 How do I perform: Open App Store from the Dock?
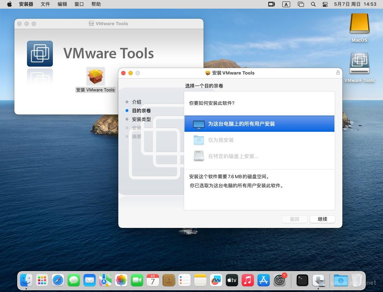(x=264, y=280)
